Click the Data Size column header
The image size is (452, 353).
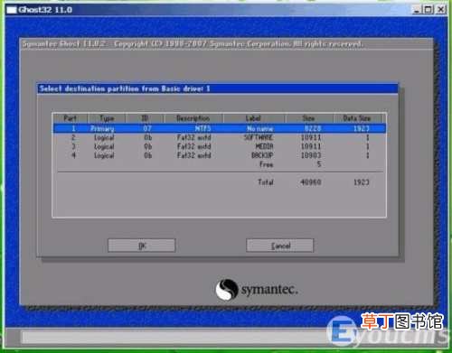(357, 118)
